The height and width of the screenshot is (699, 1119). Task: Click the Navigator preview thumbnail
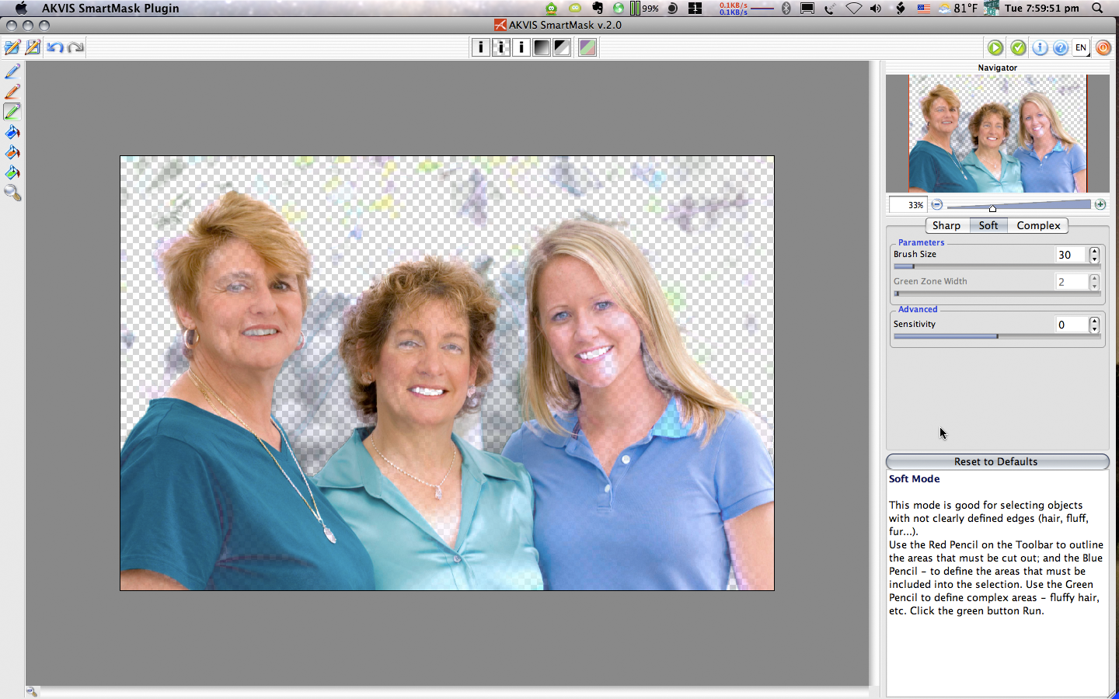point(998,134)
